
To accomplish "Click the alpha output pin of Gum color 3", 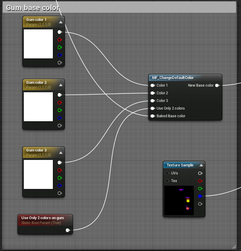I will [x=60, y=193].
